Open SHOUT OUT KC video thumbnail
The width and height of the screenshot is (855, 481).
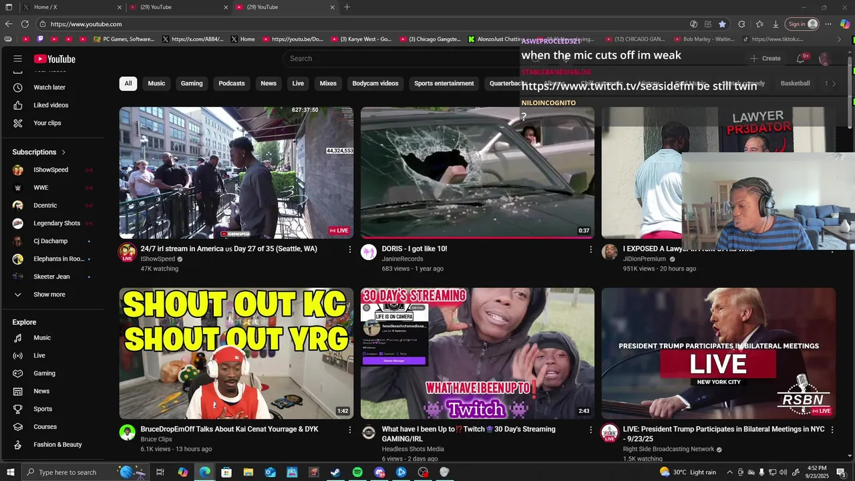pos(236,353)
